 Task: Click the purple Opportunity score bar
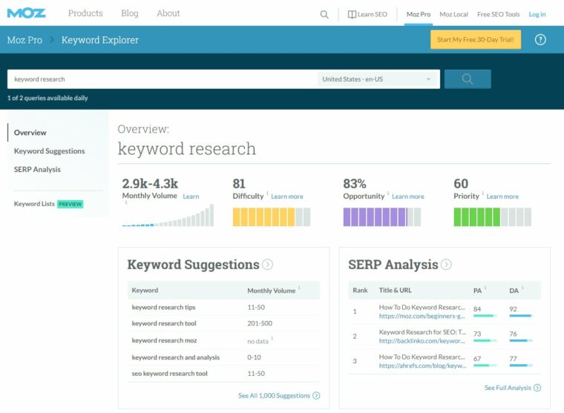tap(382, 217)
